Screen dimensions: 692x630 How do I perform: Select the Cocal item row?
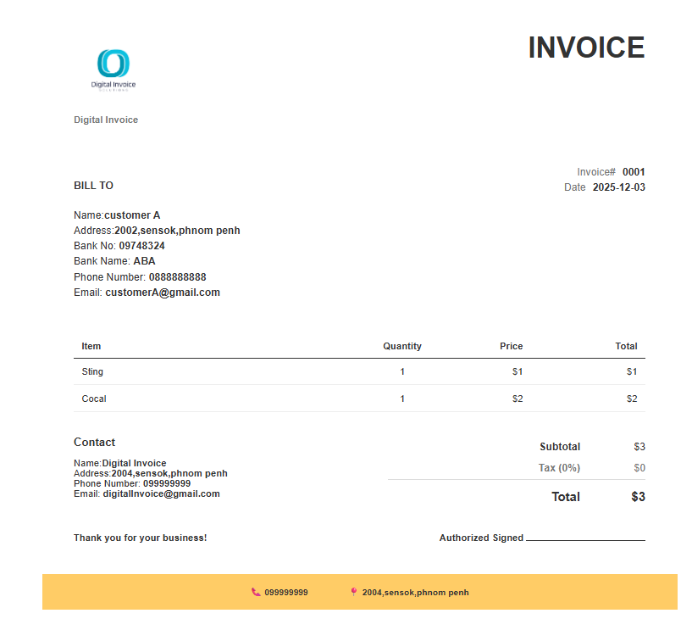pyautogui.click(x=93, y=399)
